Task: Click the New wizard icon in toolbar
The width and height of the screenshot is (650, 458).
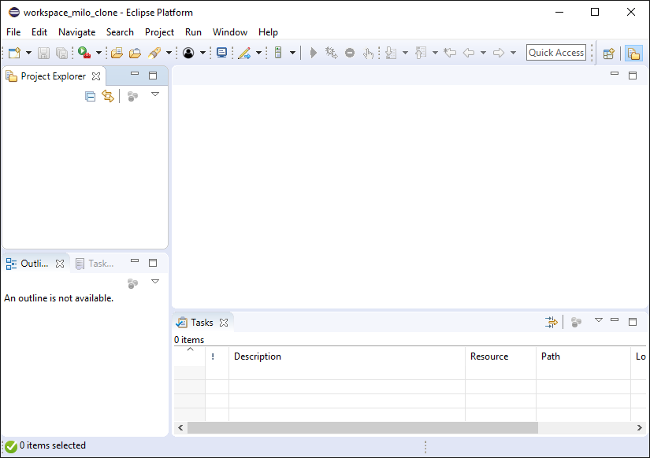Action: 14,53
